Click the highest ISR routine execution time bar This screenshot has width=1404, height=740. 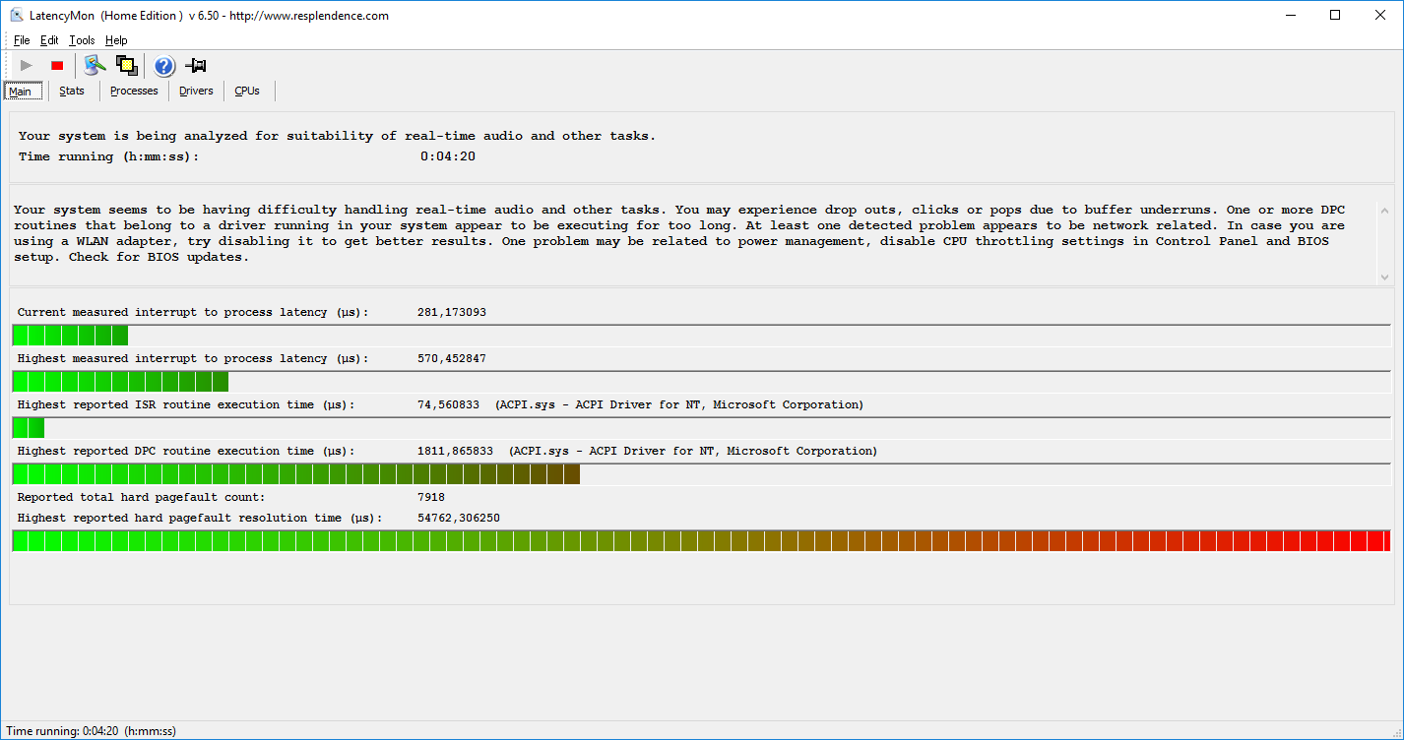701,428
